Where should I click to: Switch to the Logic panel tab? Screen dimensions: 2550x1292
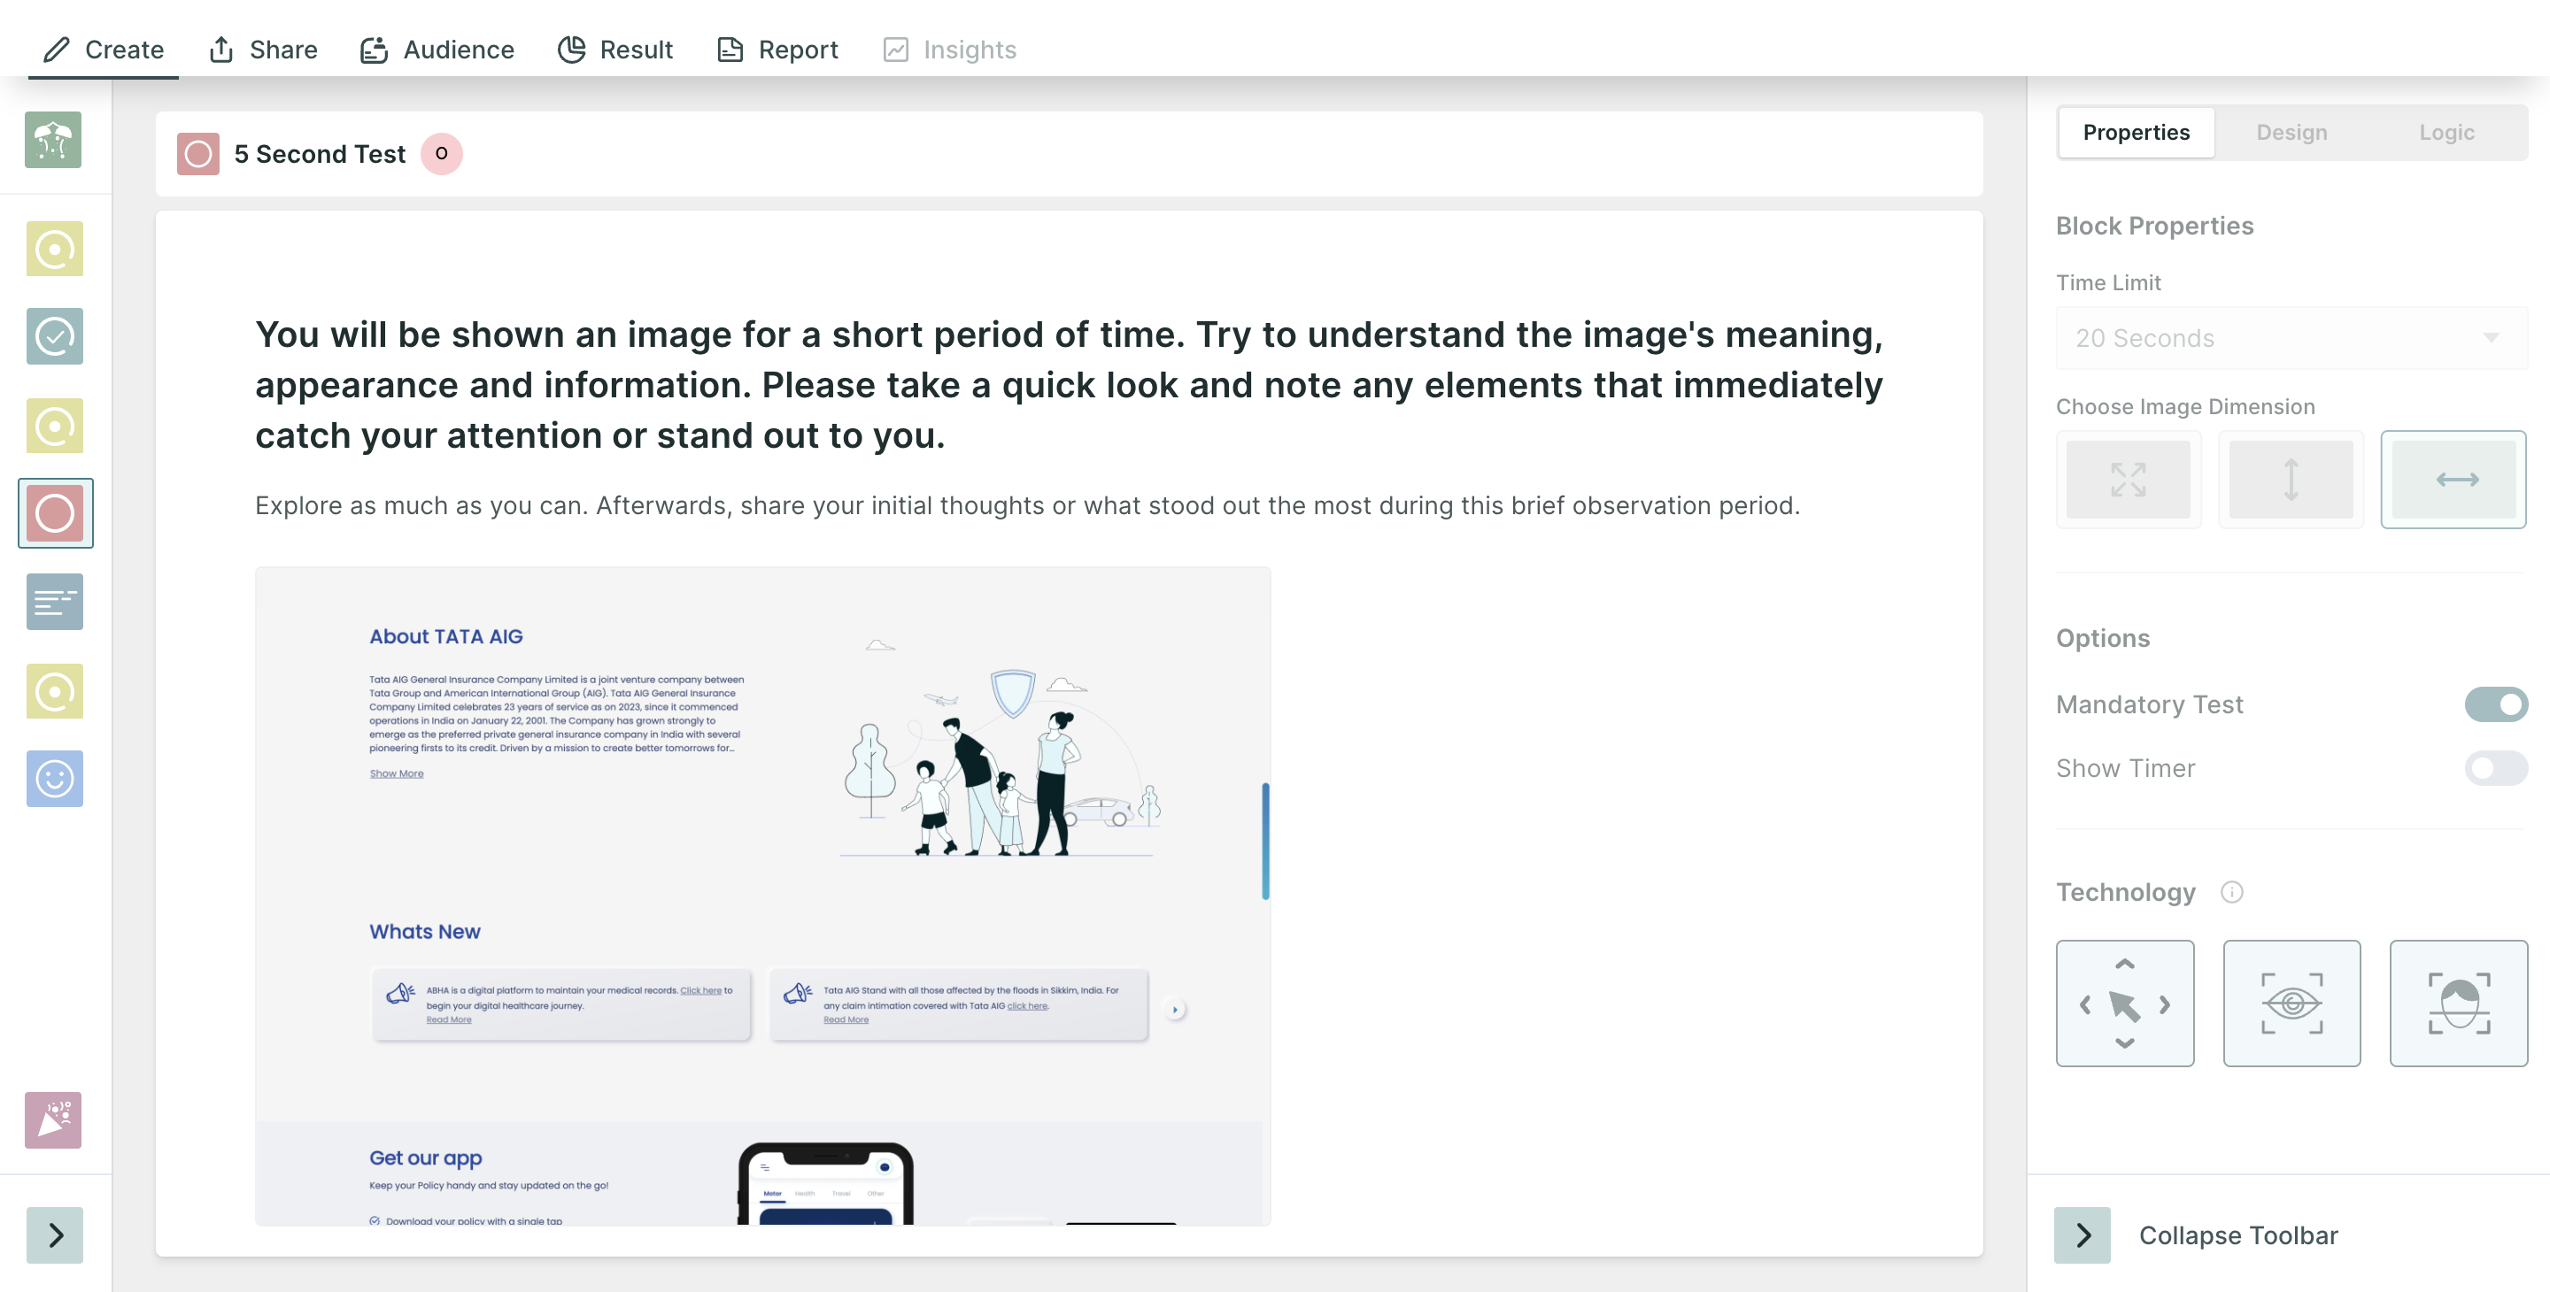tap(2446, 133)
